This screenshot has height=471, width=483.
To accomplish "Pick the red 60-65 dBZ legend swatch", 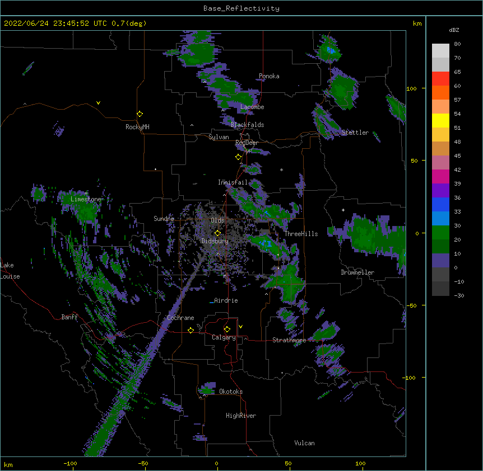I will coord(440,79).
